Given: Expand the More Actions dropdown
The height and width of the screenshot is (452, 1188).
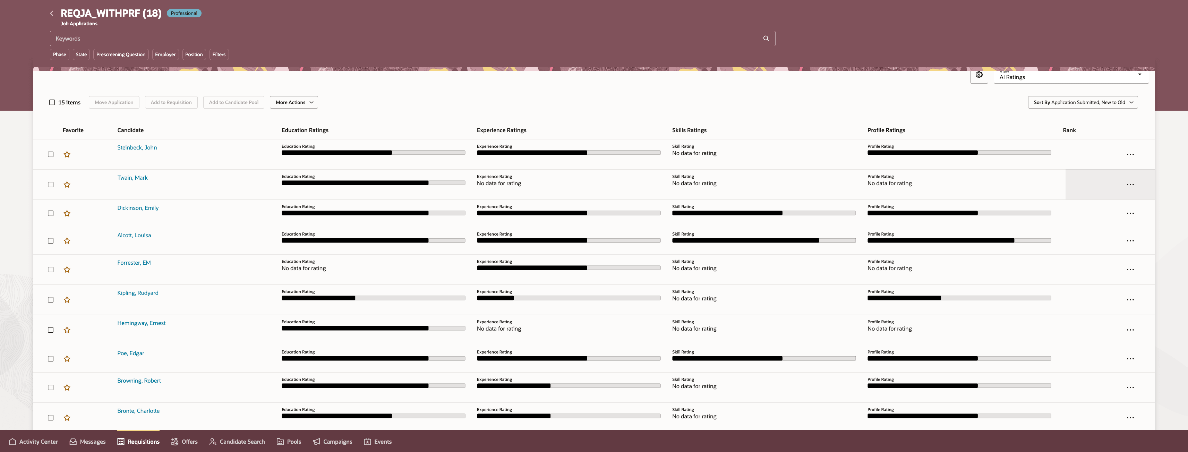Looking at the screenshot, I should [x=294, y=102].
